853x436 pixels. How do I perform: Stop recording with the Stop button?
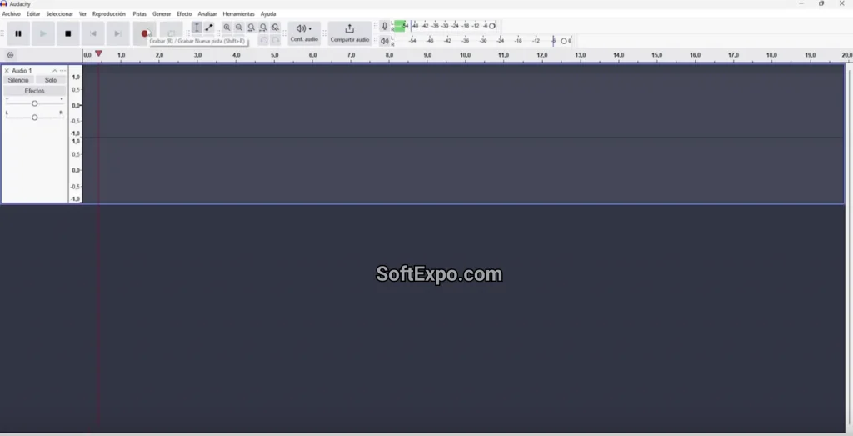[x=68, y=33]
